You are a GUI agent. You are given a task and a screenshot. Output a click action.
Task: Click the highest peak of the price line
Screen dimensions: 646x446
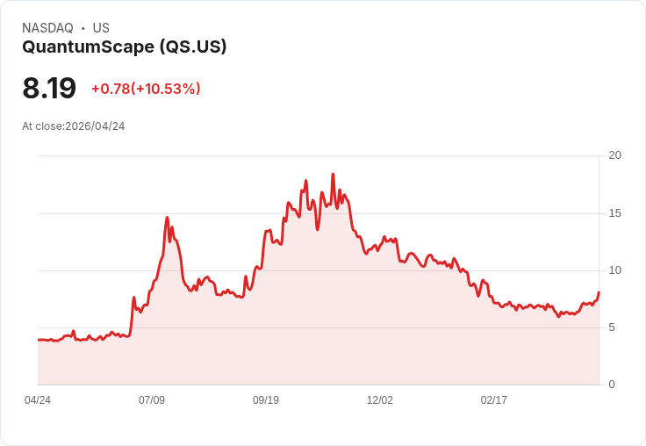click(x=333, y=175)
